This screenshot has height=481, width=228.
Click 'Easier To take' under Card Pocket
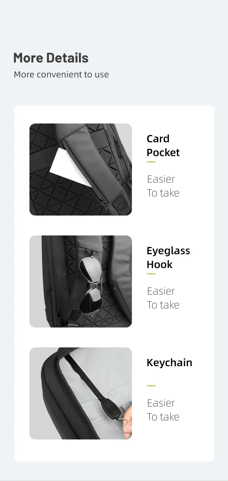coord(163,186)
